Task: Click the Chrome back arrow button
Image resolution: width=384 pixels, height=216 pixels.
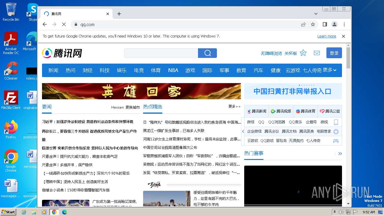Action: pos(45,24)
